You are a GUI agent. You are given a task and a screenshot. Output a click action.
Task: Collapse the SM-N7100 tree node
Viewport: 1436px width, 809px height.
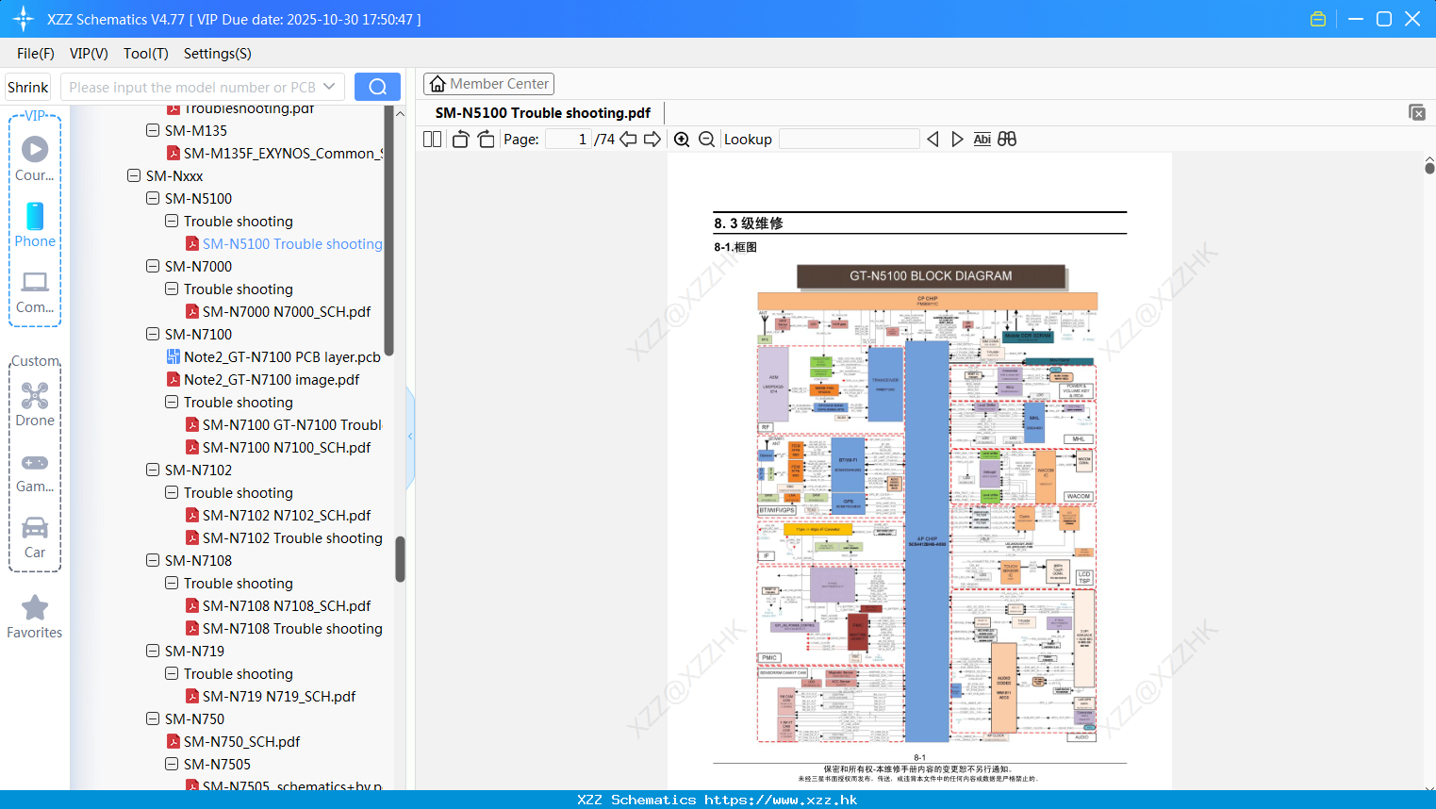[x=153, y=334]
